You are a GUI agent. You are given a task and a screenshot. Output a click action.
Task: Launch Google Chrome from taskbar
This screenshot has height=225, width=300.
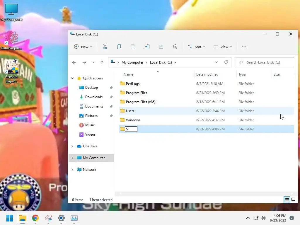coord(35,218)
